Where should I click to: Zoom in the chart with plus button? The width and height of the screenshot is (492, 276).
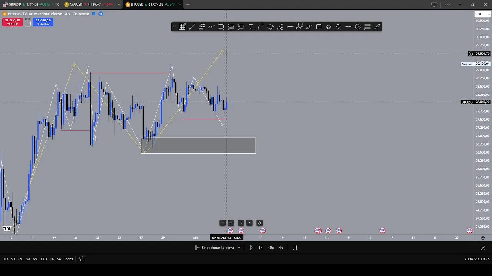[x=231, y=223]
